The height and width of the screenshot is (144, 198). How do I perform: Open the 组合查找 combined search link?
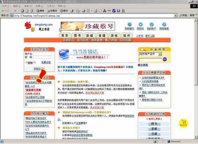pos(143,65)
